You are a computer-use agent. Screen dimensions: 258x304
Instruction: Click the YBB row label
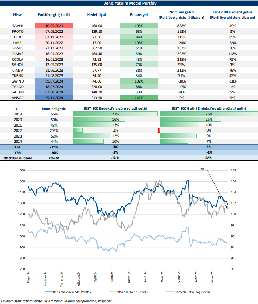[17, 152]
